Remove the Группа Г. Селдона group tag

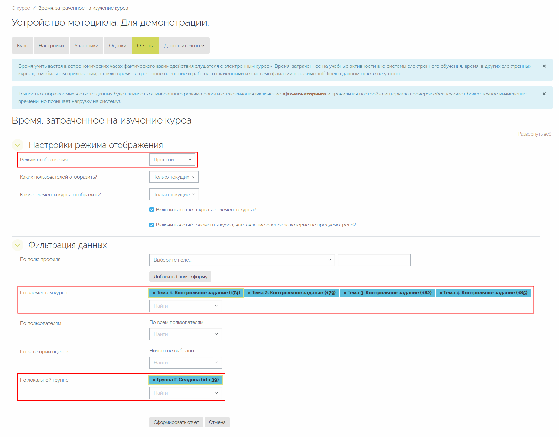click(154, 380)
